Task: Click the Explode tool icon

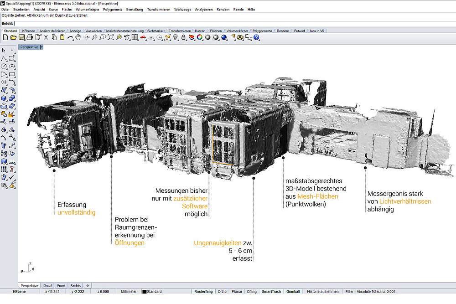Action: 12,113
